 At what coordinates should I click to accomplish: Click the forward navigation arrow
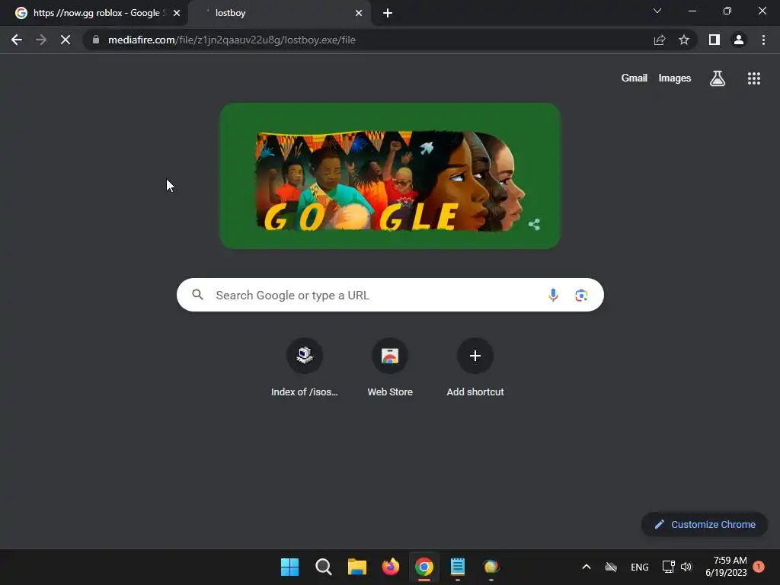click(41, 40)
